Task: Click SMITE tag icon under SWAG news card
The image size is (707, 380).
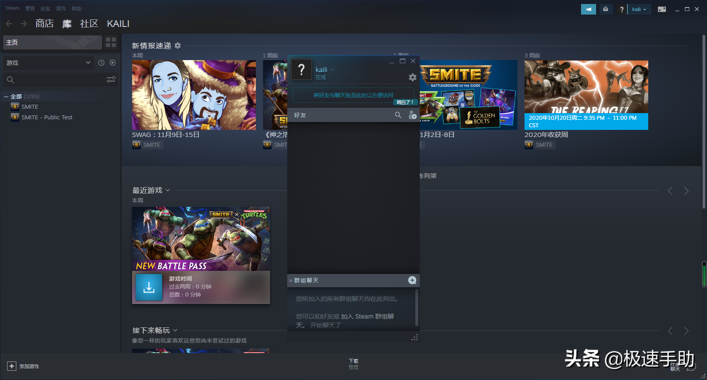Action: pyautogui.click(x=137, y=144)
